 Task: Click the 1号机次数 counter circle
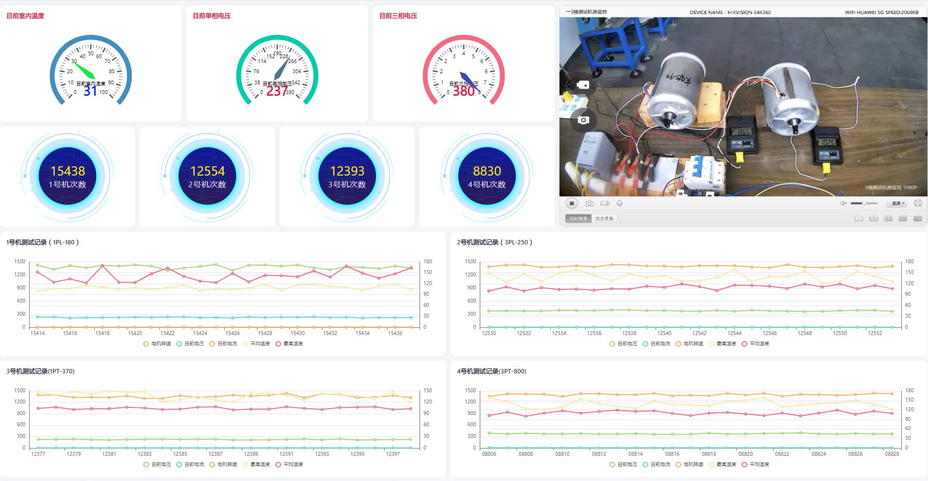pyautogui.click(x=67, y=176)
